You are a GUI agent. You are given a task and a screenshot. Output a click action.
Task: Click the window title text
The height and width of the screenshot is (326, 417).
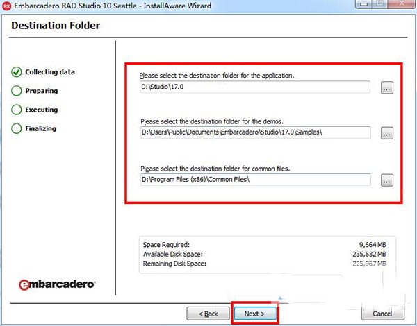pyautogui.click(x=113, y=6)
